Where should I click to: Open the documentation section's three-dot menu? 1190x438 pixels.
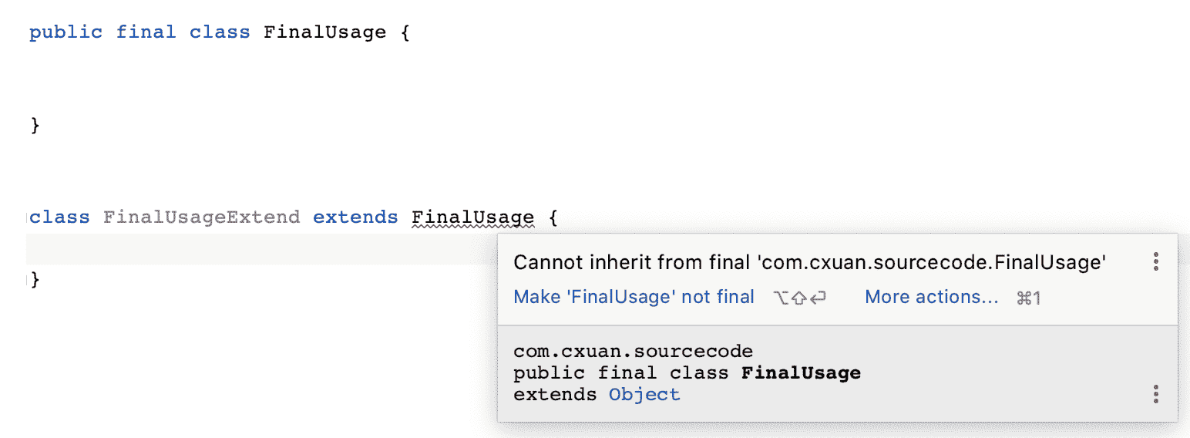coord(1156,395)
